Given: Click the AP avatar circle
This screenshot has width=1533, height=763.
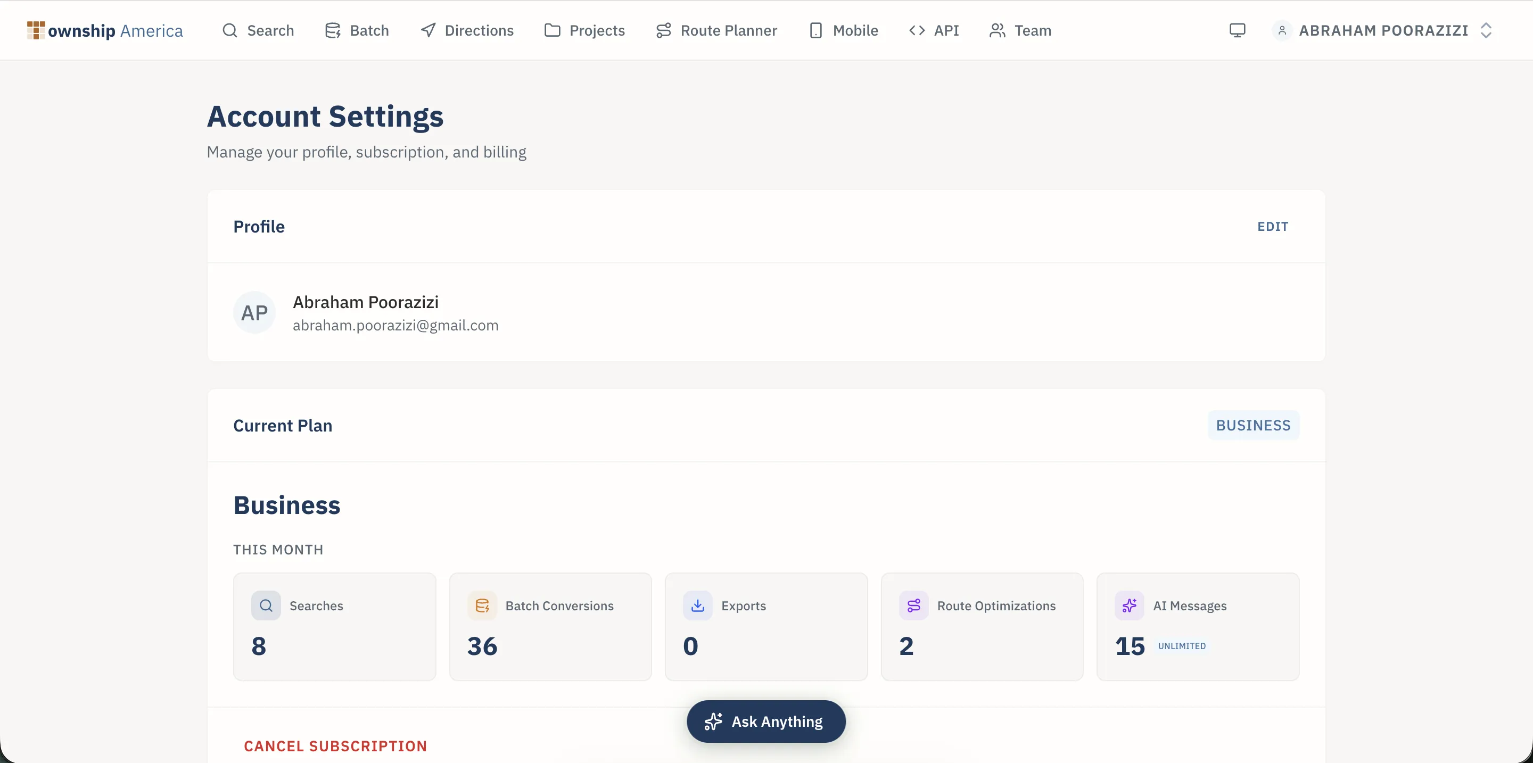Looking at the screenshot, I should [x=255, y=312].
